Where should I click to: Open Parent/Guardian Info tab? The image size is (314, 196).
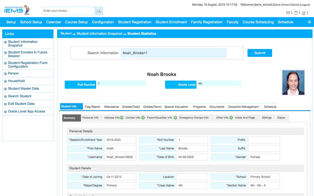(162, 118)
